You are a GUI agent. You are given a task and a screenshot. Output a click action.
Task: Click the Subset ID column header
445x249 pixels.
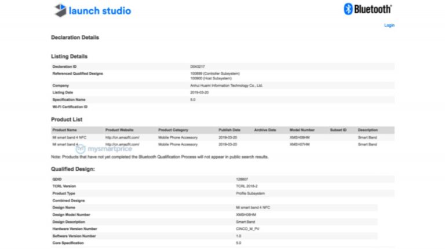point(338,130)
